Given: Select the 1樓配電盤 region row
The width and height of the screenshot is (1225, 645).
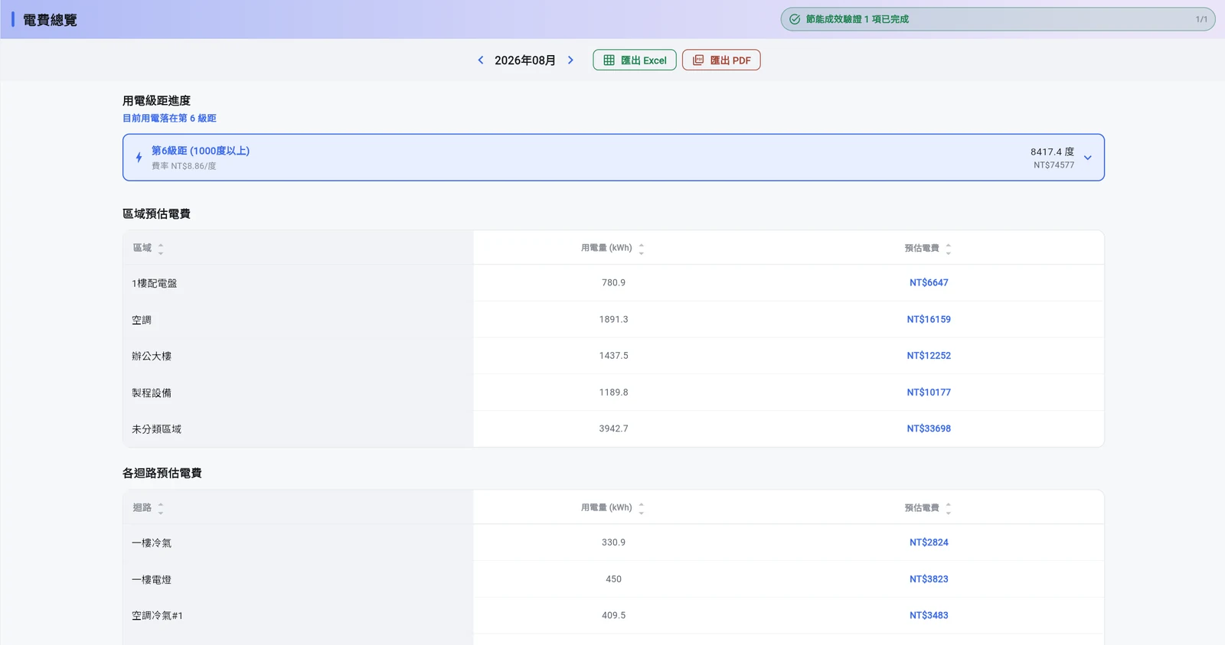Looking at the screenshot, I should (x=613, y=283).
